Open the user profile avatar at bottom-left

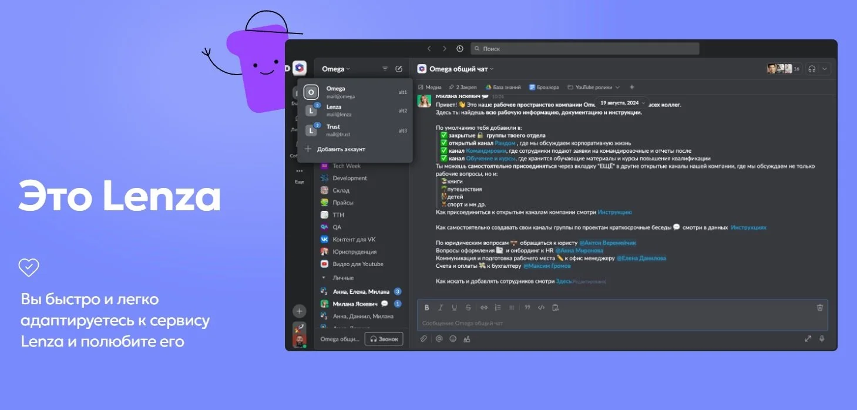pyautogui.click(x=300, y=341)
